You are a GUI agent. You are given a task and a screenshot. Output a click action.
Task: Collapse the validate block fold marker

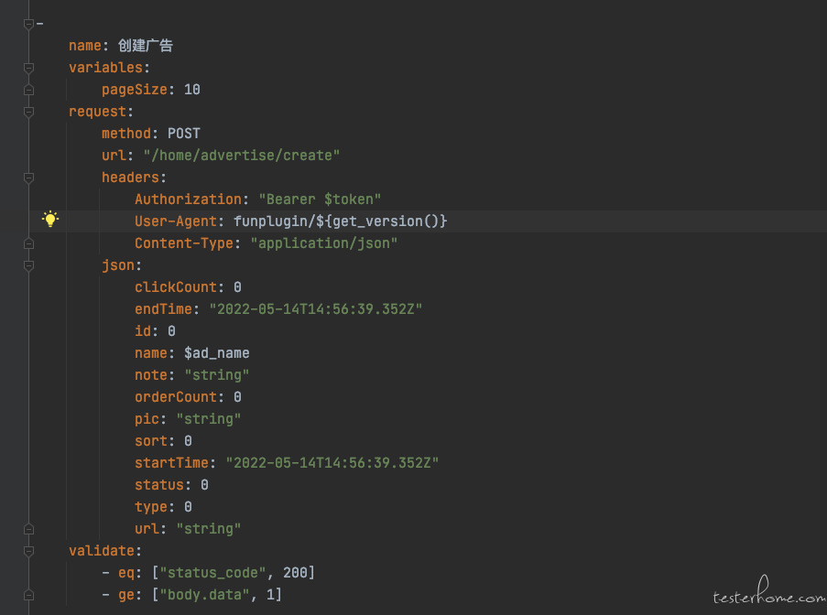(28, 551)
